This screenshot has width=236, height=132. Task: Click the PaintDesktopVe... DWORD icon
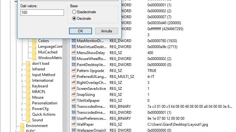(x=74, y=64)
